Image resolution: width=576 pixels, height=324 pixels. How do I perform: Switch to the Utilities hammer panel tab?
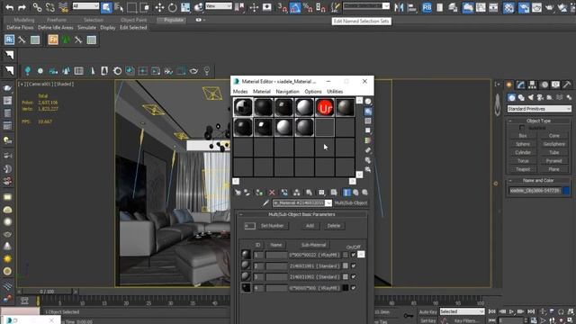(567, 85)
